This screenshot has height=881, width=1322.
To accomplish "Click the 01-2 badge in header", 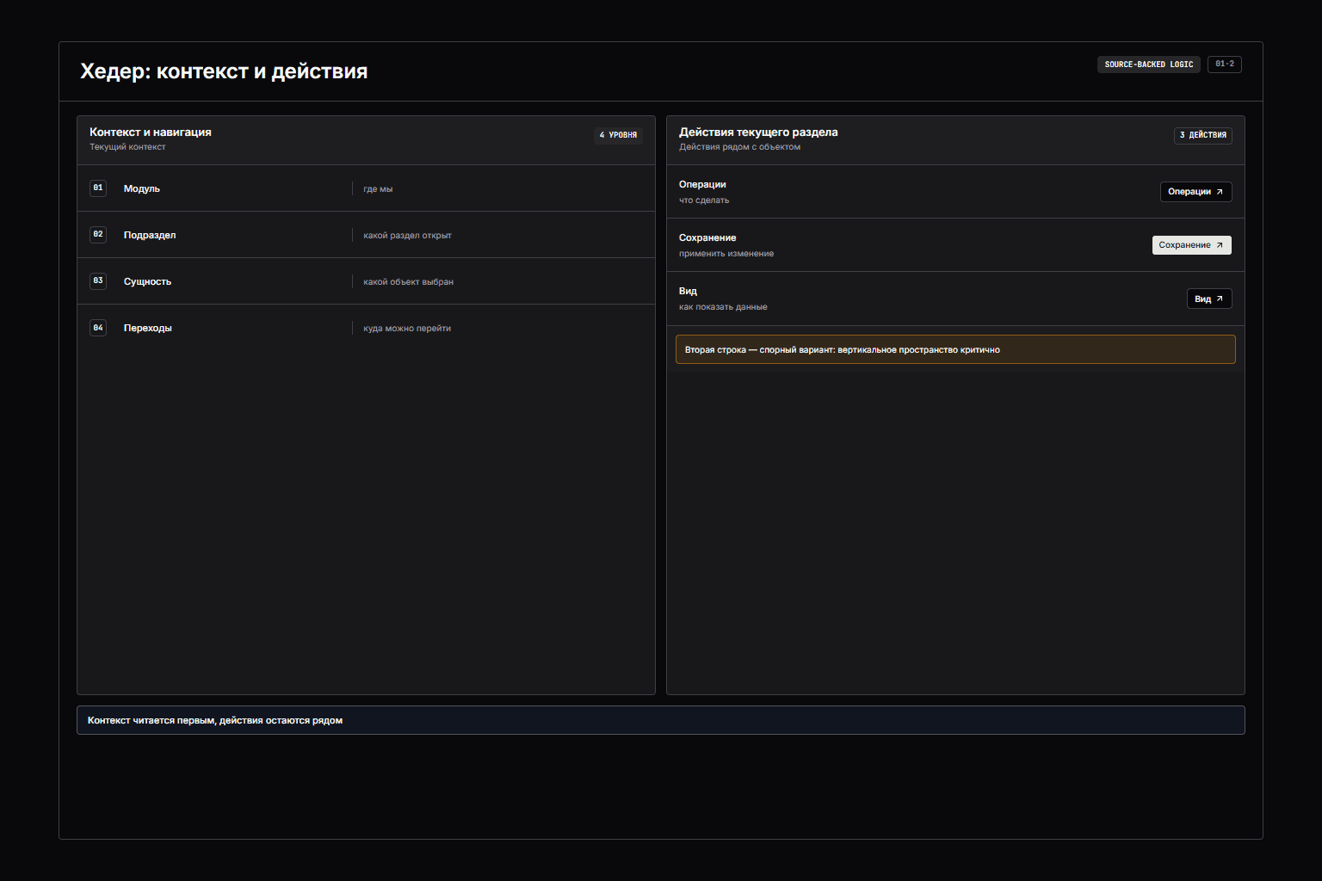I will coord(1224,65).
